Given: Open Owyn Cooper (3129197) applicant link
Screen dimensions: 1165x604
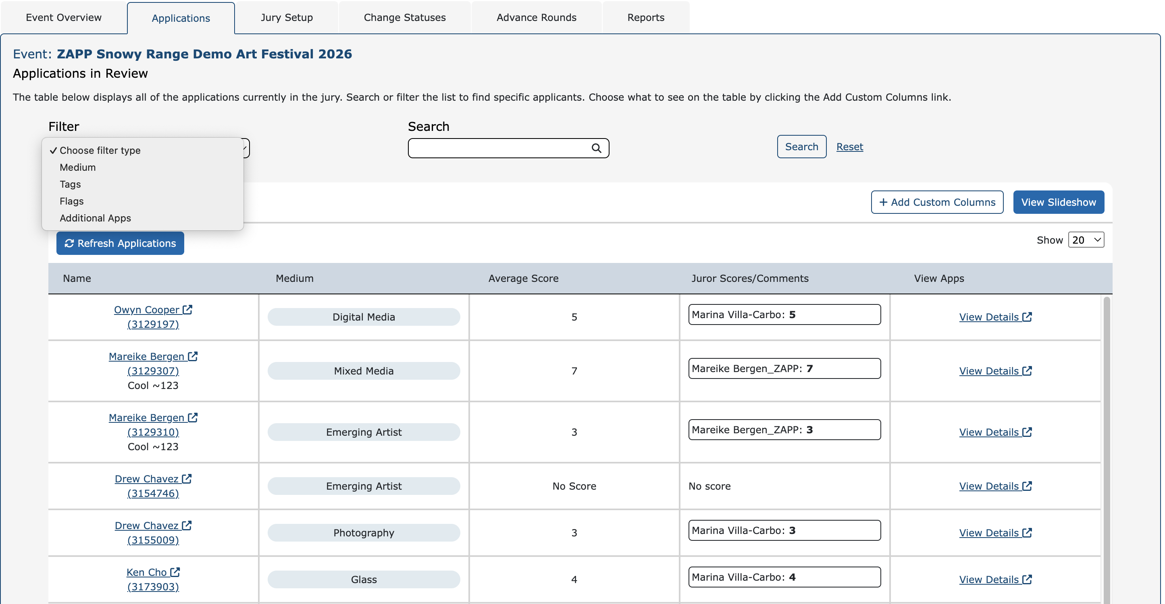Looking at the screenshot, I should pos(153,316).
